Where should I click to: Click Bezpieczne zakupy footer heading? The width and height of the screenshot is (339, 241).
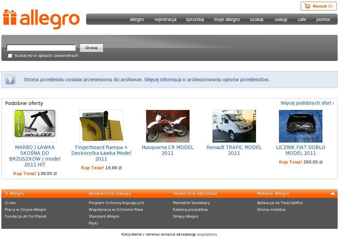[110, 194]
